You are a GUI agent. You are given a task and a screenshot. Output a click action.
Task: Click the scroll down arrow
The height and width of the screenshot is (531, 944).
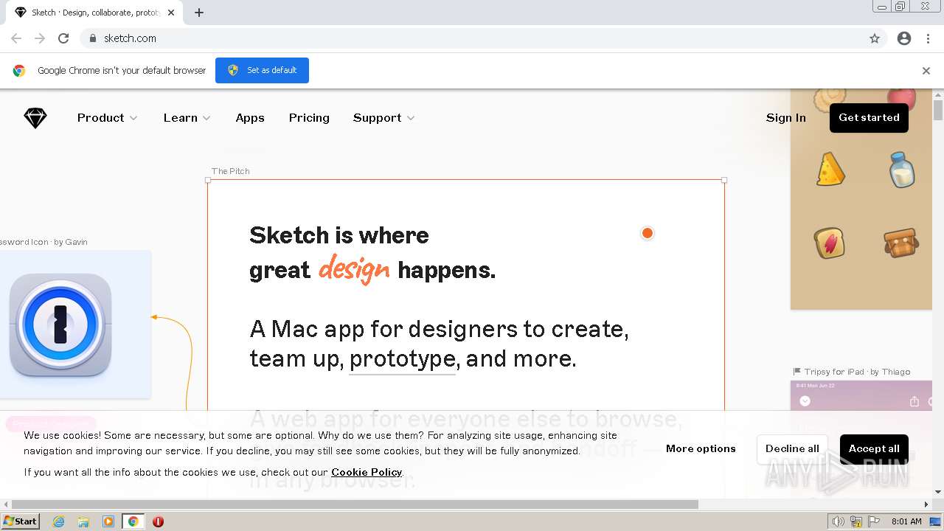tap(938, 492)
